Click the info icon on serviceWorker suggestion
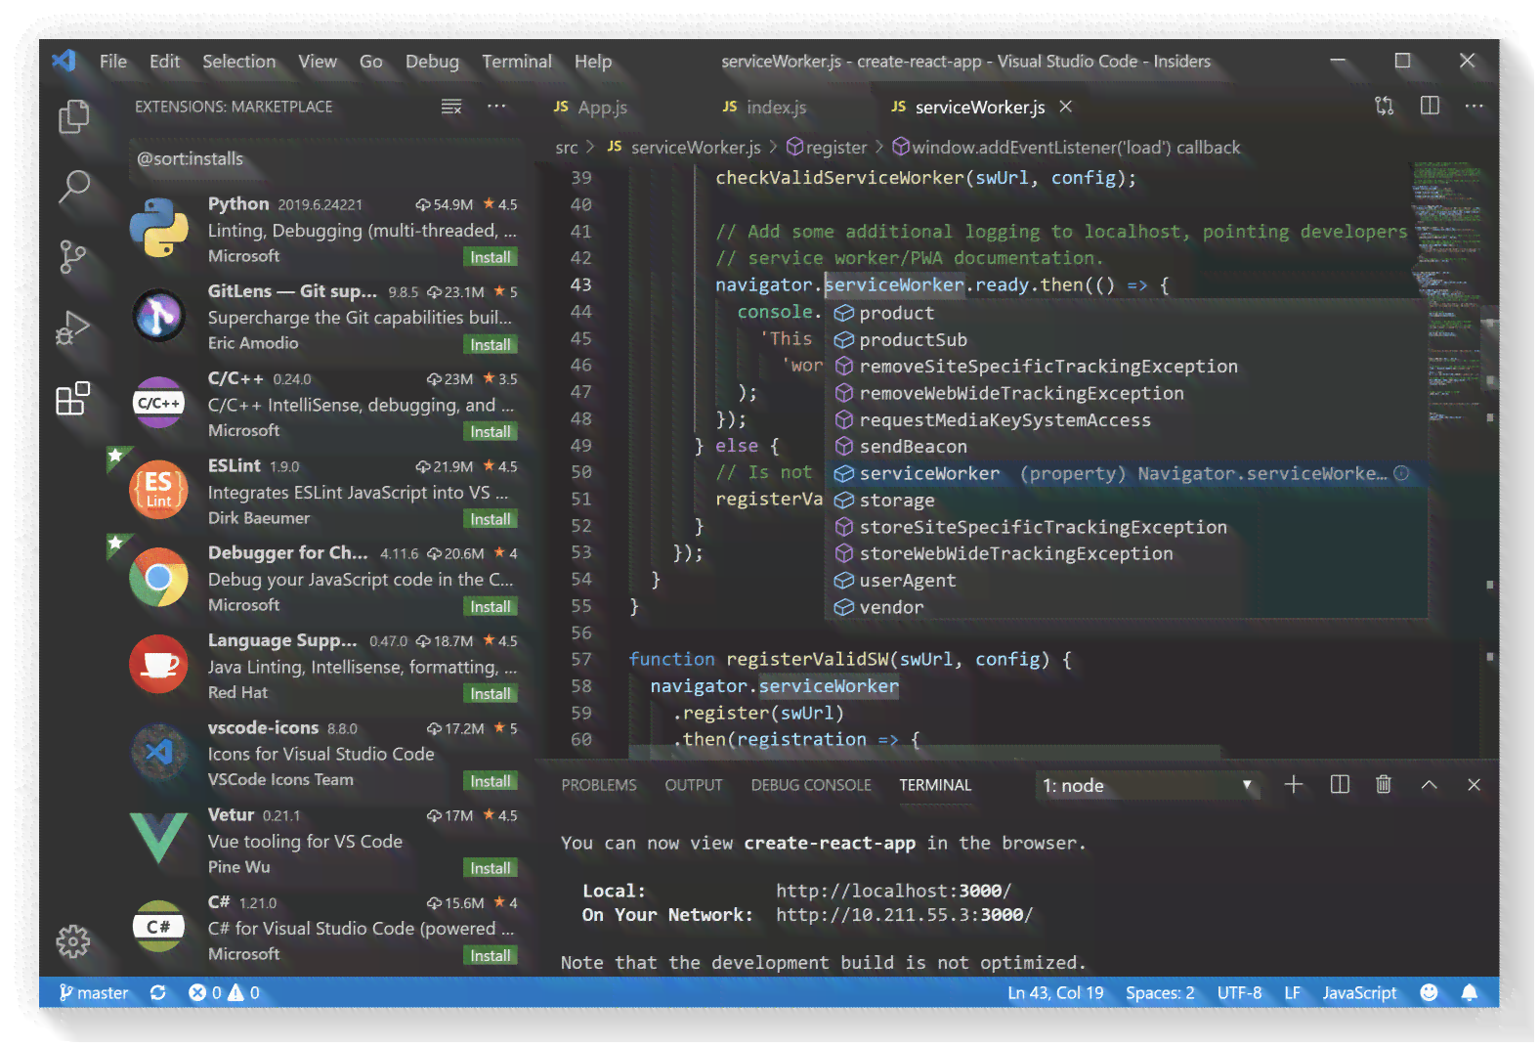1539x1047 pixels. pyautogui.click(x=1401, y=474)
